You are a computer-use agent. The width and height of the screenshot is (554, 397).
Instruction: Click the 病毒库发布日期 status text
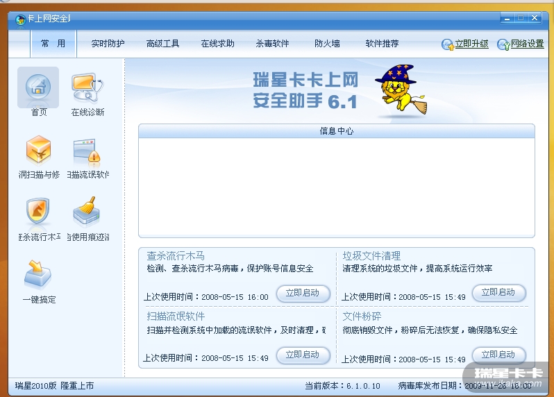pyautogui.click(x=464, y=386)
